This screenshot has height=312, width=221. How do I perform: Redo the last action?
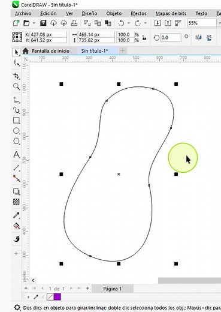pos(137,23)
